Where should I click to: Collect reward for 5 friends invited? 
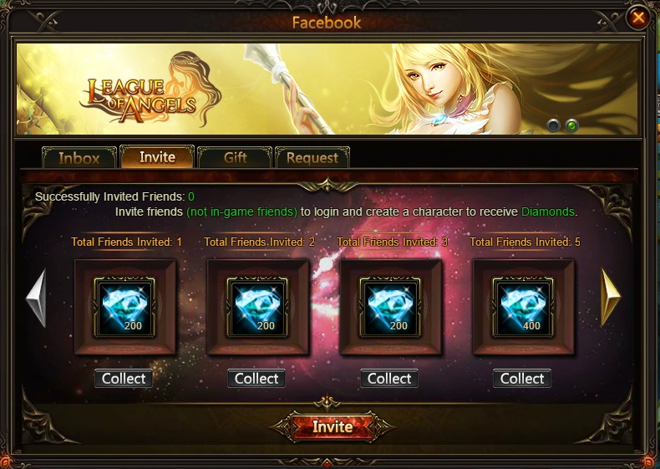522,379
